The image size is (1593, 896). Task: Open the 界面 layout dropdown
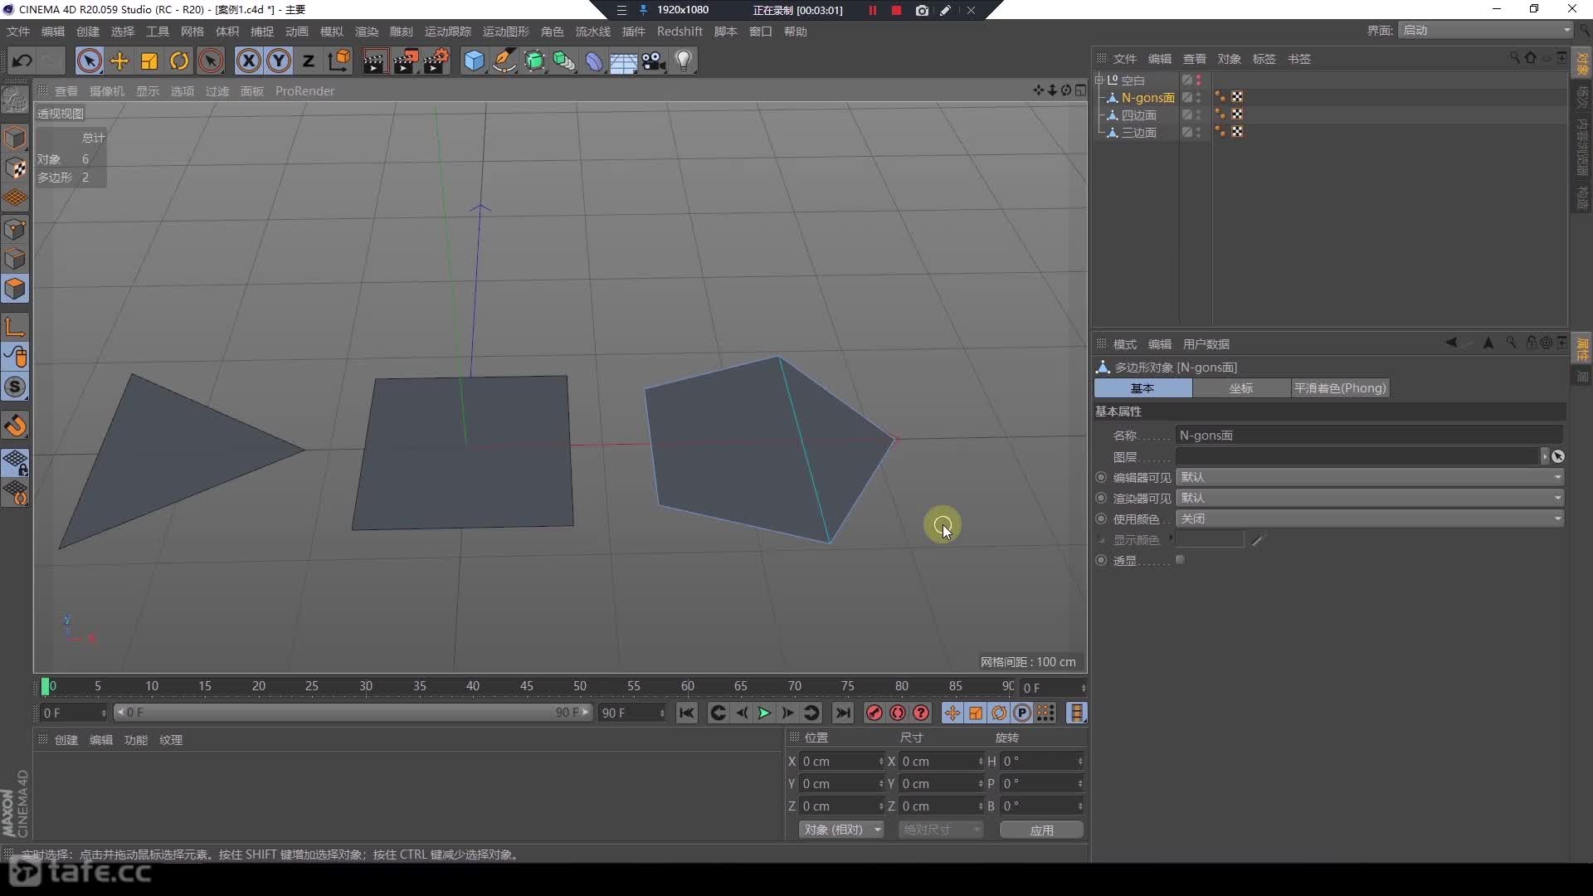click(x=1485, y=31)
